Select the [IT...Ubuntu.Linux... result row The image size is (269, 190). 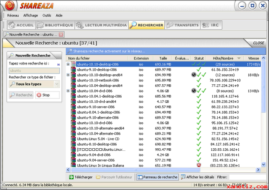click(x=163, y=150)
